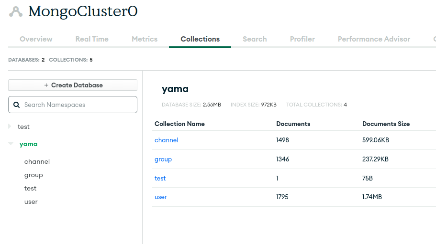Viewport: 436px width, 244px height.
Task: Open the channel collection link in the table
Action: 166,140
